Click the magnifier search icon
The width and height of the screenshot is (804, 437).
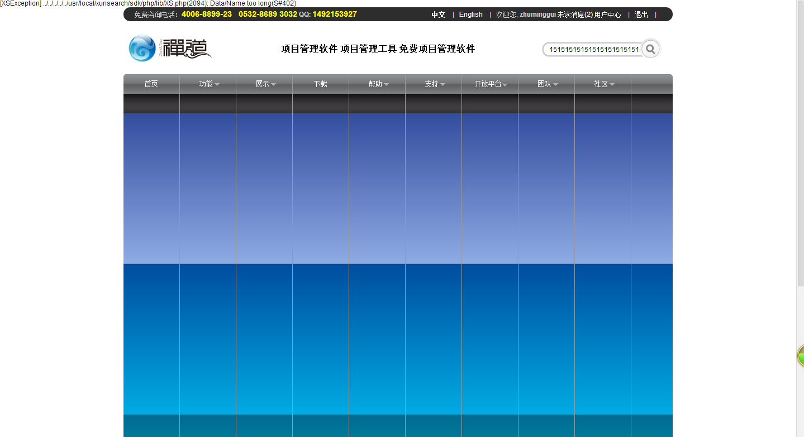[x=650, y=49]
